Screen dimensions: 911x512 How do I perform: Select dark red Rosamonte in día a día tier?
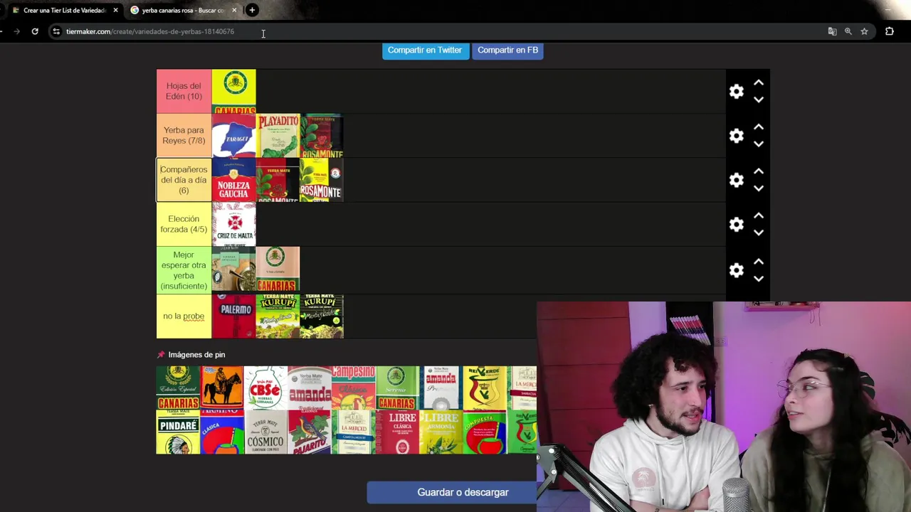(278, 180)
